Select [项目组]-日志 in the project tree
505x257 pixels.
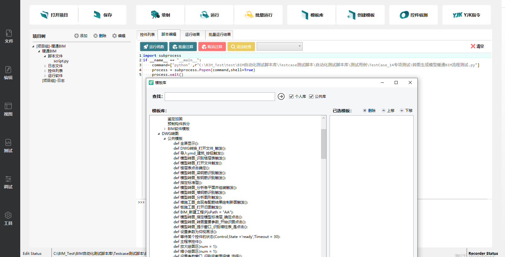point(53,81)
